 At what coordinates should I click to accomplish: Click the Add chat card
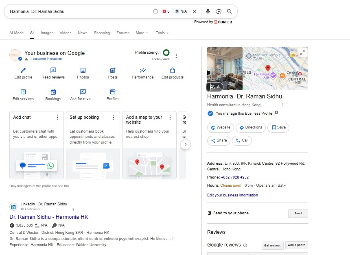coord(37,145)
